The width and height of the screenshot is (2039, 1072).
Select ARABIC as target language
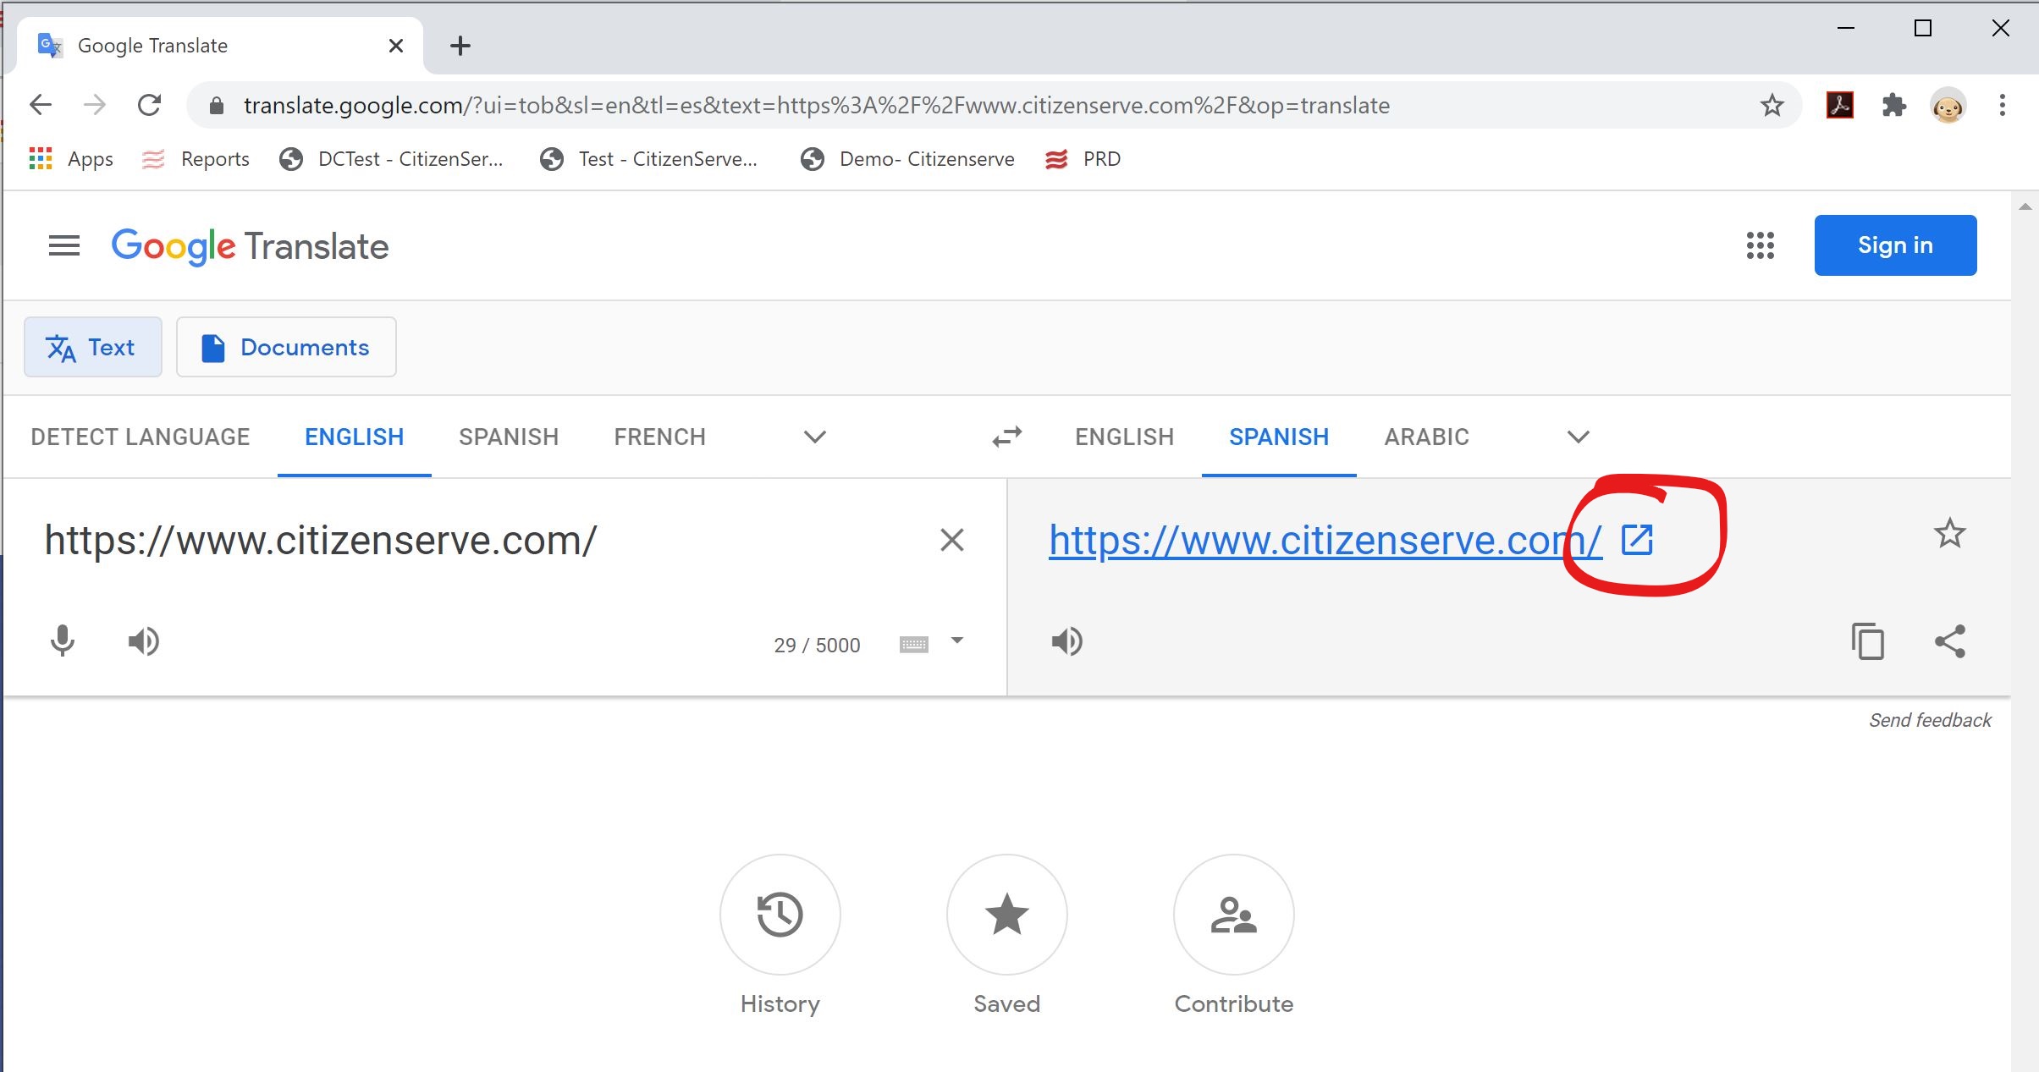[1426, 437]
